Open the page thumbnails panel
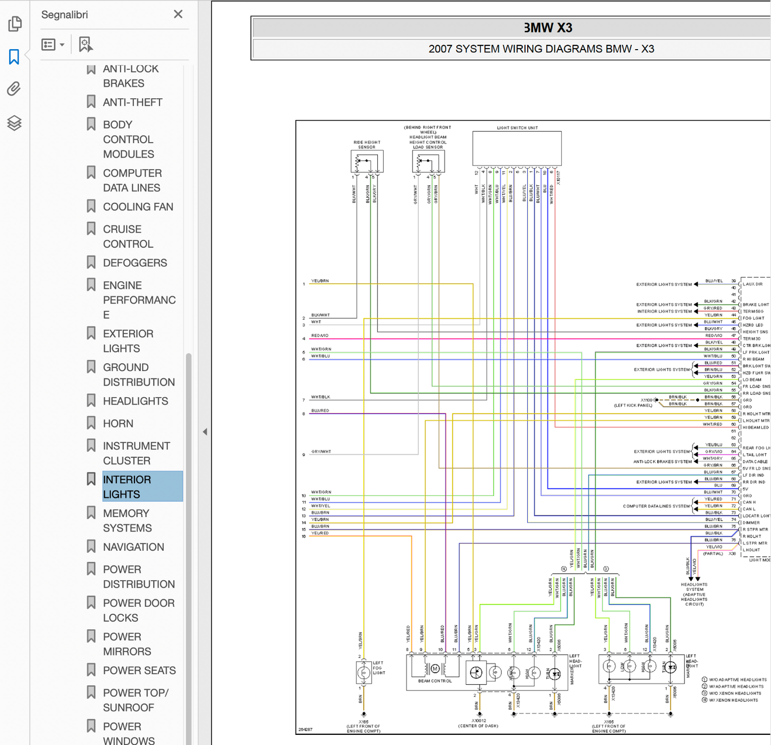This screenshot has width=771, height=745. click(x=14, y=23)
